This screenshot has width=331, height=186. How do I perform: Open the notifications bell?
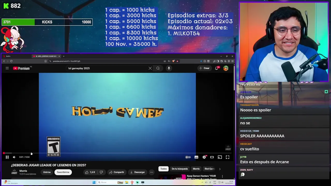(x=217, y=68)
